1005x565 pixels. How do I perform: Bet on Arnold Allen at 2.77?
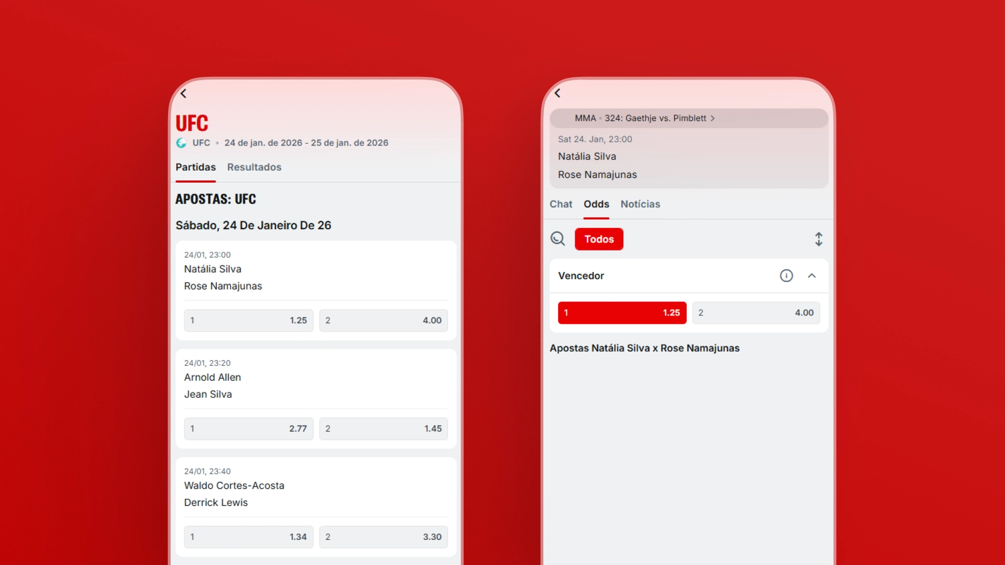coord(249,428)
